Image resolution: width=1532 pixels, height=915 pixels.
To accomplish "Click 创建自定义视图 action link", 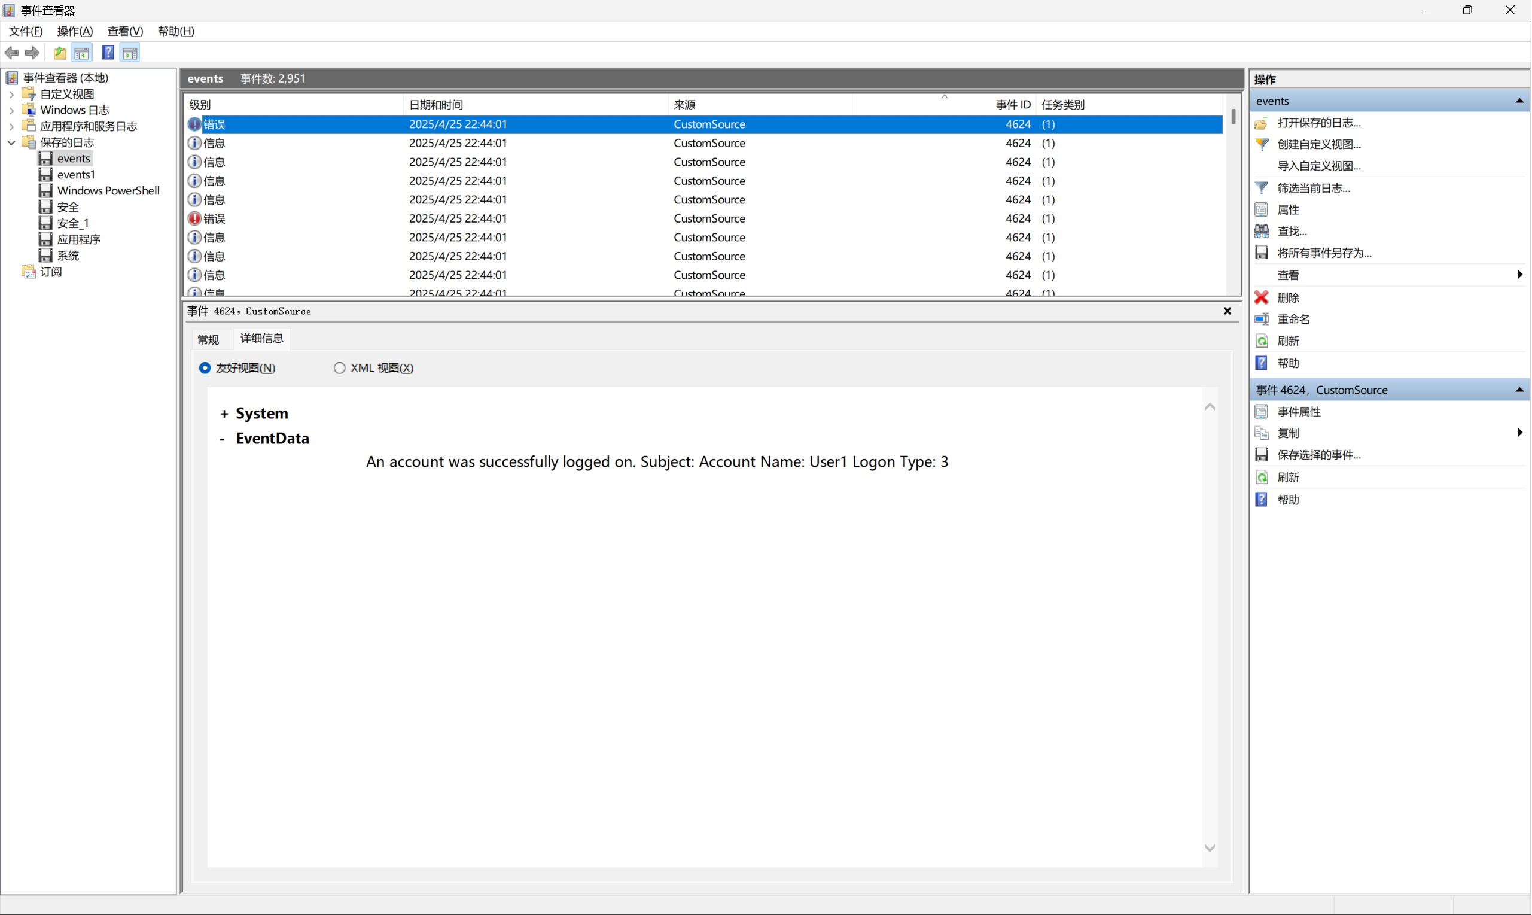I will [1319, 144].
